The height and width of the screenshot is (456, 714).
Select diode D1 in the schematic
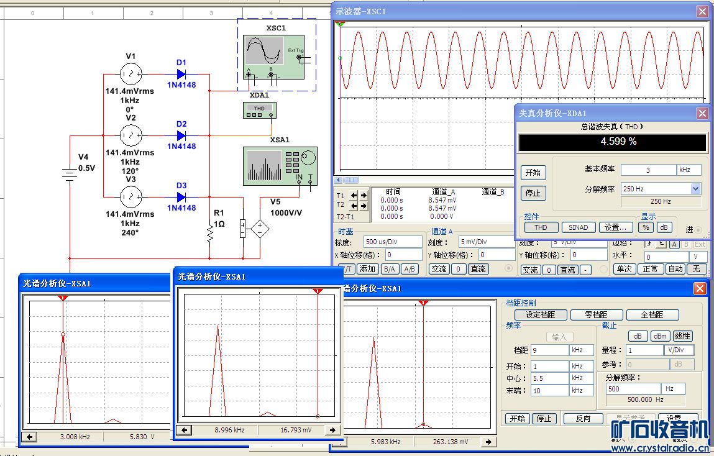181,74
